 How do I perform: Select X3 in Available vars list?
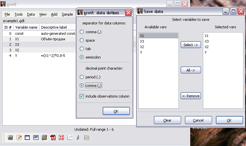(159, 41)
